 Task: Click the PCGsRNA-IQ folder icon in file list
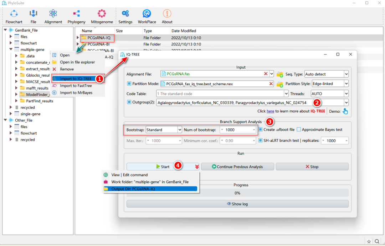[x=84, y=38]
